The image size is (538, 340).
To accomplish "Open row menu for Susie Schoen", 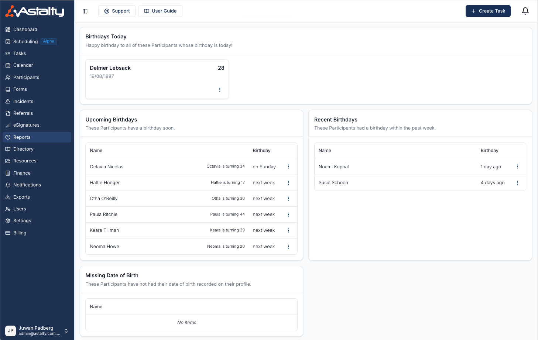I will click(x=517, y=183).
